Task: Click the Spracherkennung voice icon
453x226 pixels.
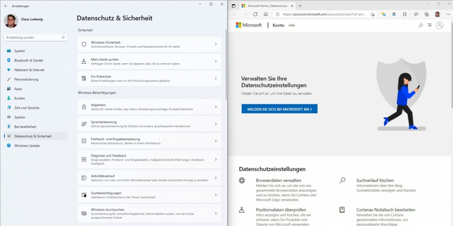Action: (x=84, y=124)
